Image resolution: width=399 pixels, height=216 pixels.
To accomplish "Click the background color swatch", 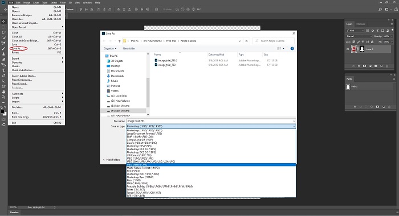I will coord(5,114).
